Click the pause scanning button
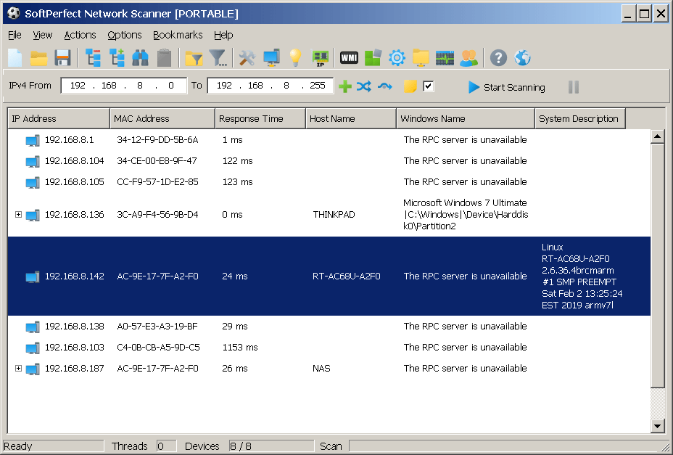The width and height of the screenshot is (673, 455). (574, 87)
